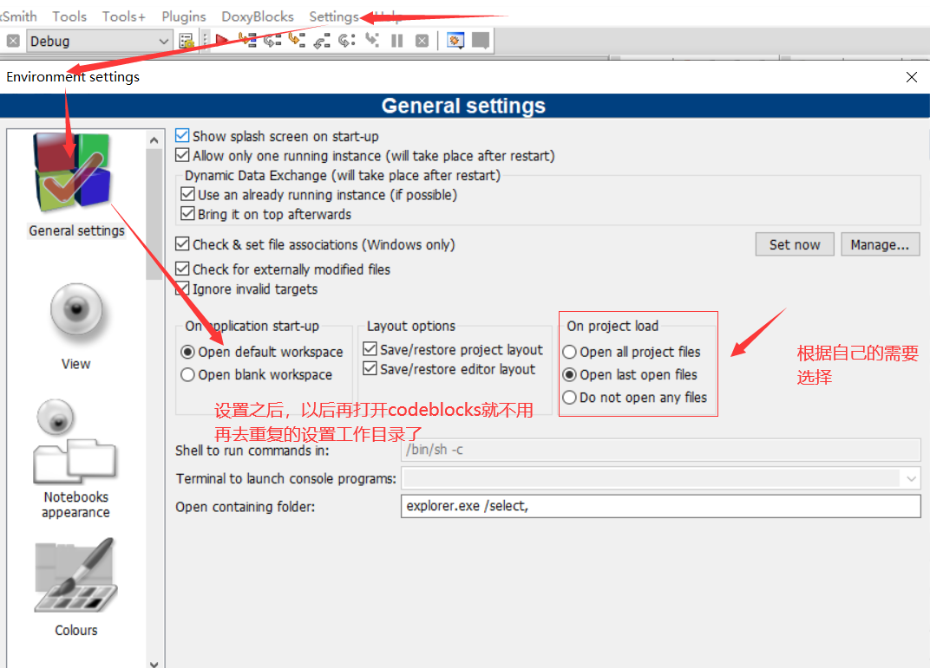Image resolution: width=930 pixels, height=668 pixels.
Task: Open the DoxyBlocks menu
Action: tap(258, 16)
